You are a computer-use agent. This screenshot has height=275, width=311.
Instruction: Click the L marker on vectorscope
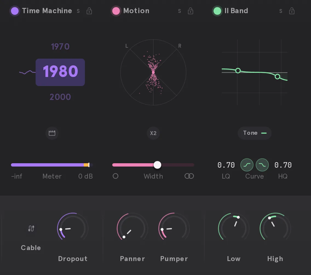pyautogui.click(x=127, y=46)
